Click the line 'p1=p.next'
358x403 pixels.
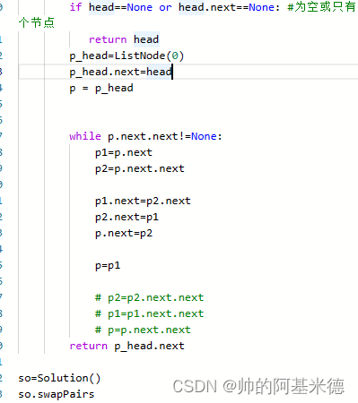click(x=124, y=152)
